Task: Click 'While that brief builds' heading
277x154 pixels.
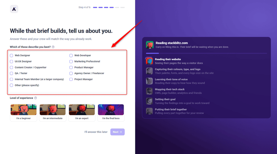Action: [x=61, y=31]
